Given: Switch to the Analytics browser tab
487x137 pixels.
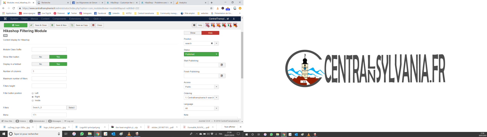Looking at the screenshot, I should [x=191, y=3].
